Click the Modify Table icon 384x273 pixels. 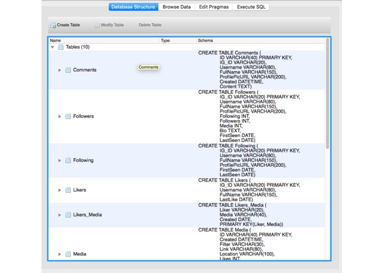click(97, 25)
